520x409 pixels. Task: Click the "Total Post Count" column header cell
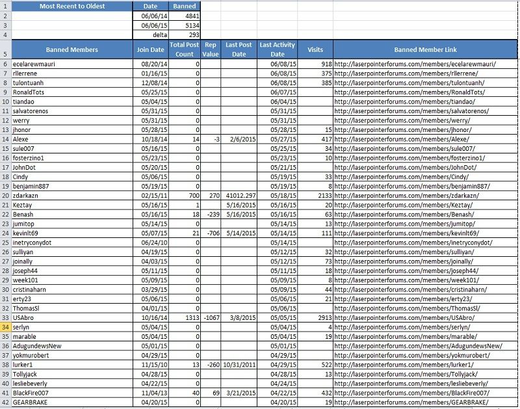(x=185, y=49)
